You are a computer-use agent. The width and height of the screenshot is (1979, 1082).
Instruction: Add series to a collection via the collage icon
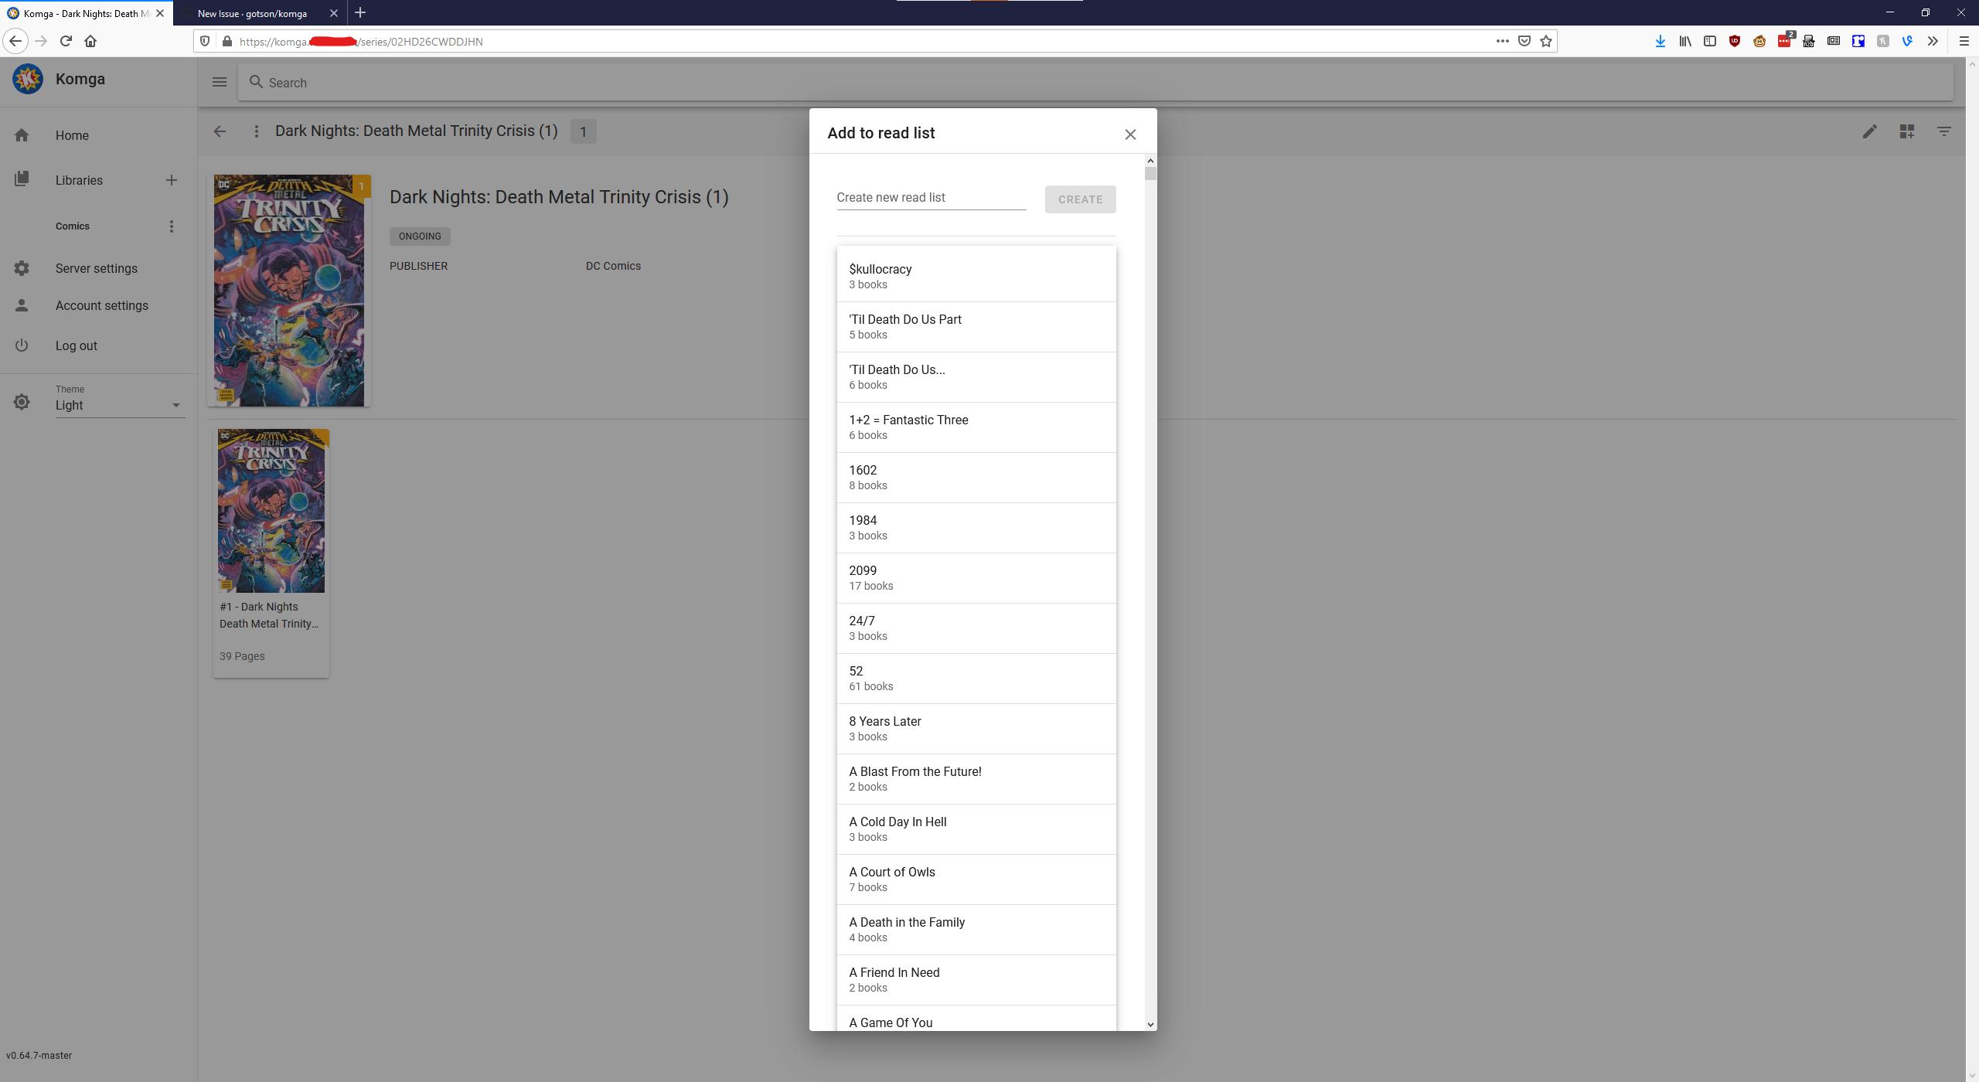coord(1906,131)
